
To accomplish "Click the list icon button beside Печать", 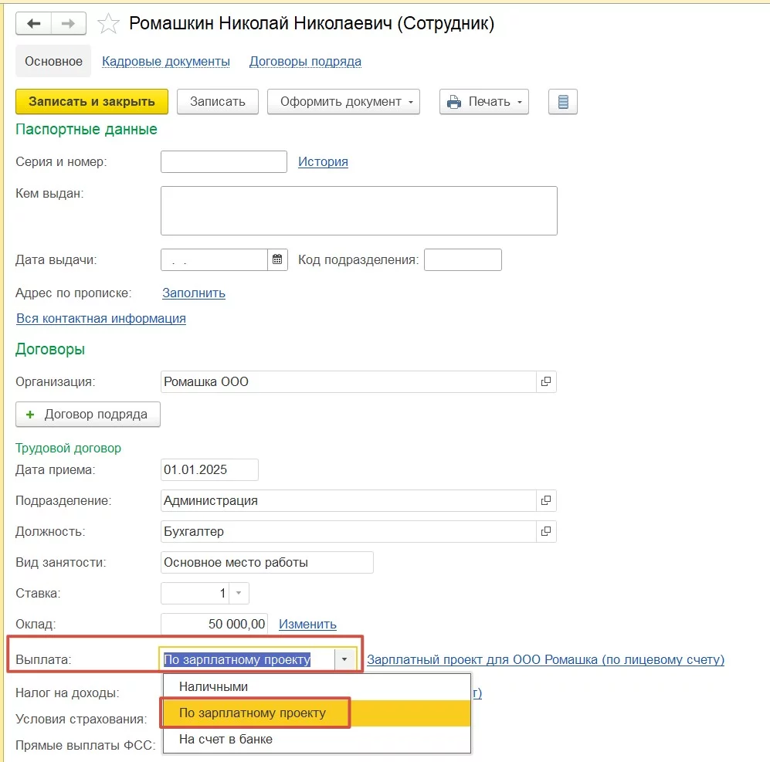I will (563, 102).
